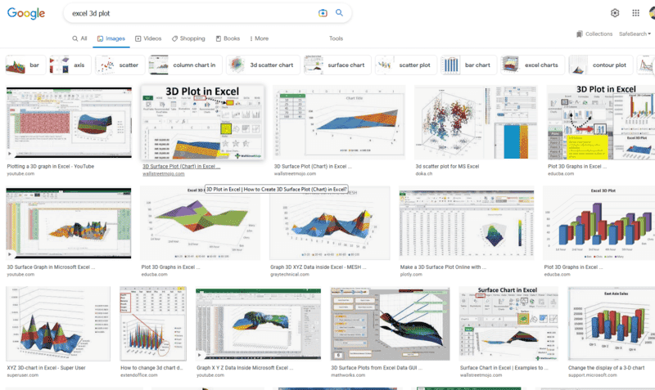Open 'Plotting a 3D graph in Excel - YouTube' thumbnail
This screenshot has width=655, height=390.
click(x=69, y=123)
